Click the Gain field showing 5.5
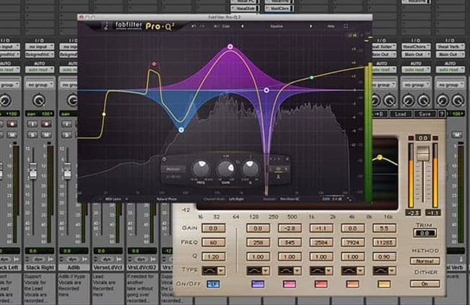The image size is (470, 305). [384, 229]
